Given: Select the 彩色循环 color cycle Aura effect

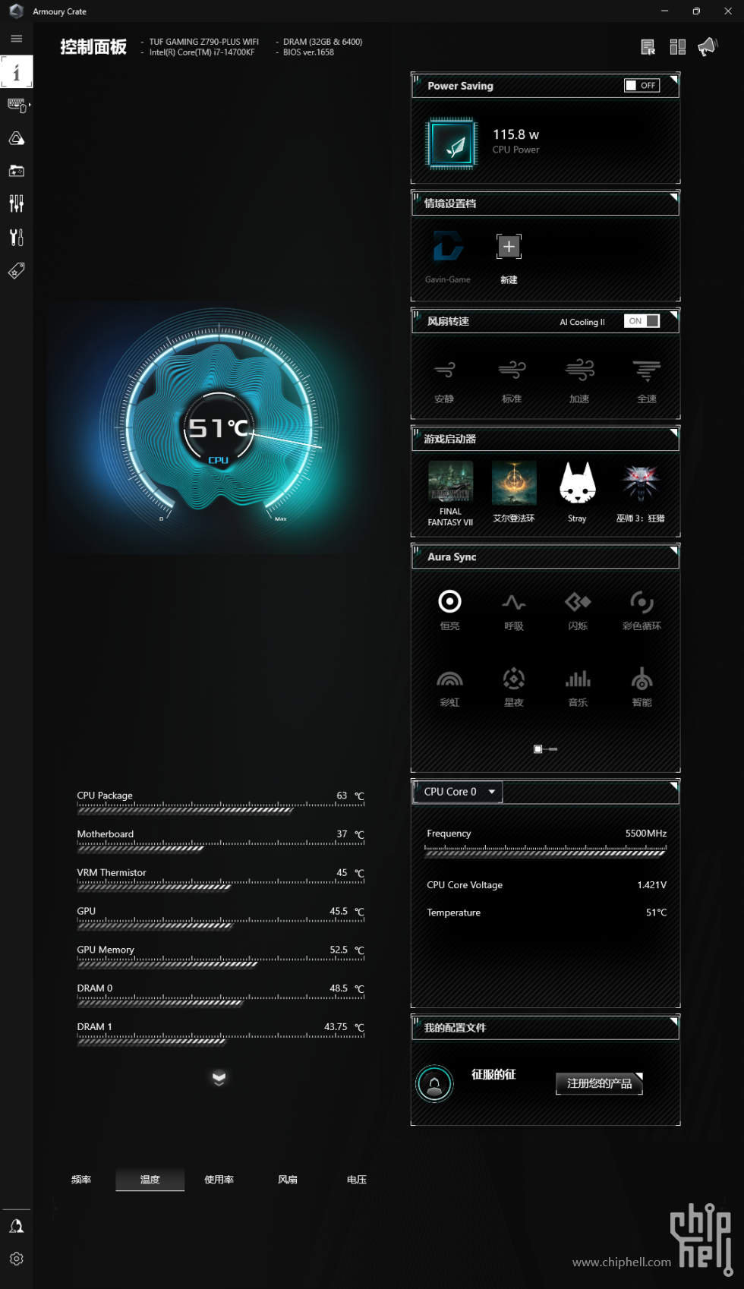Looking at the screenshot, I should pos(642,610).
